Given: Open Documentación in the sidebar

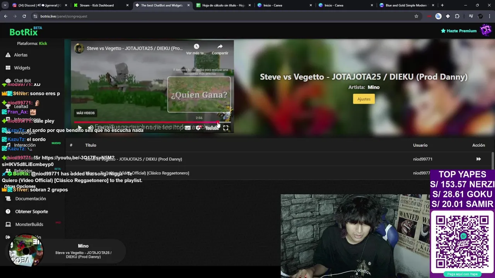Looking at the screenshot, I should (x=31, y=198).
